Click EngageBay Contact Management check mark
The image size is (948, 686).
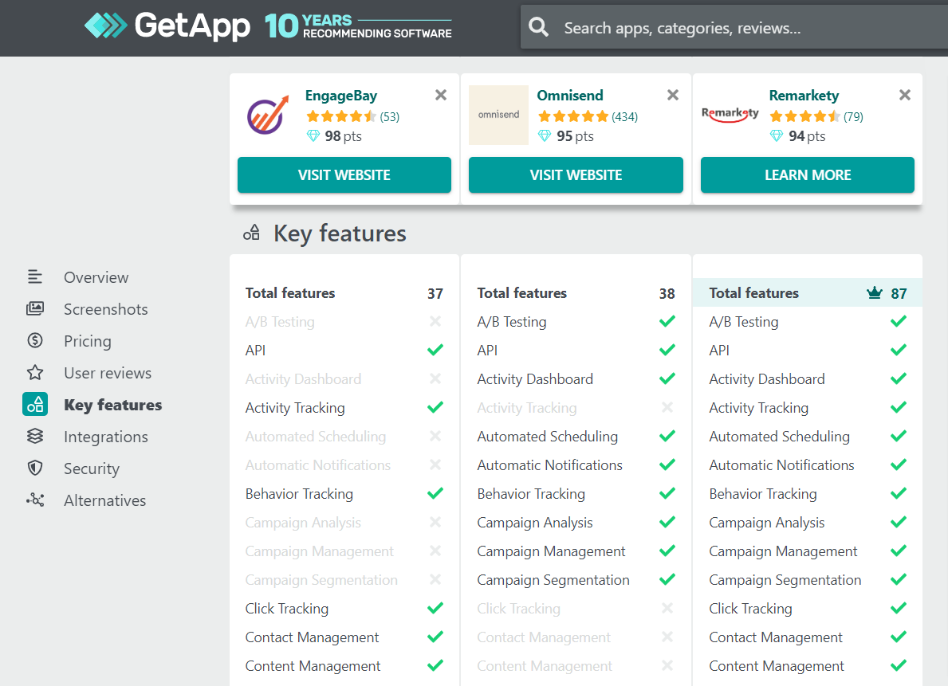tap(435, 637)
